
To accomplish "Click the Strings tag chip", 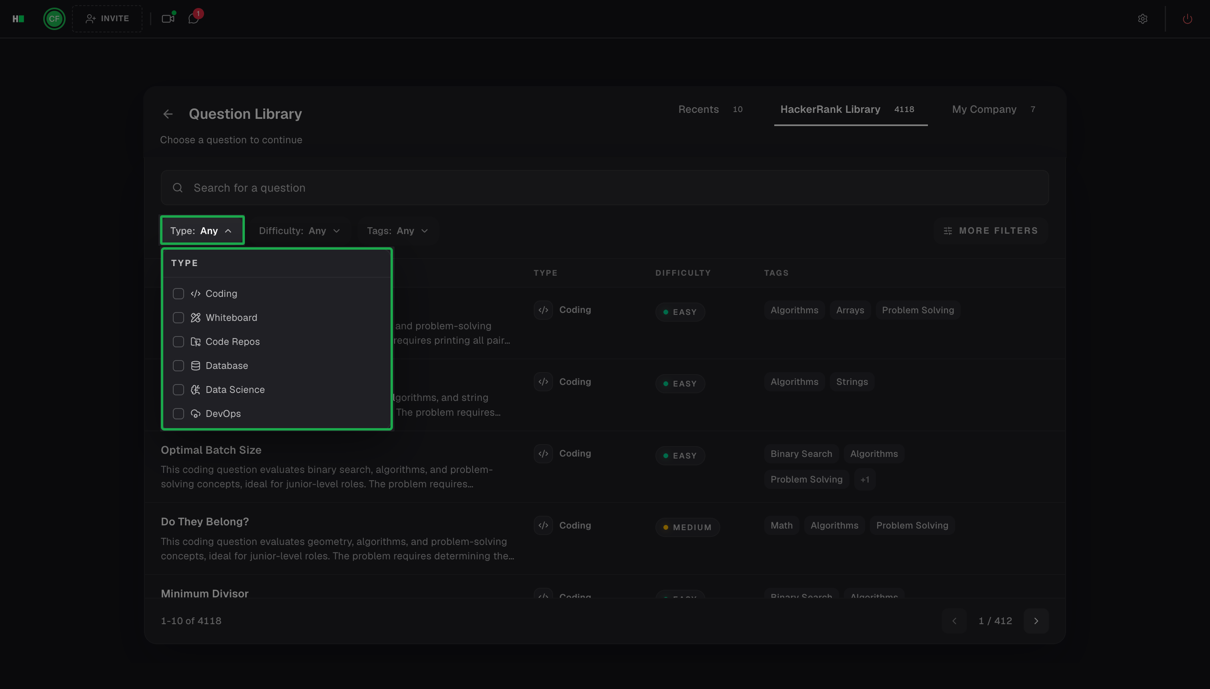I will [x=852, y=382].
